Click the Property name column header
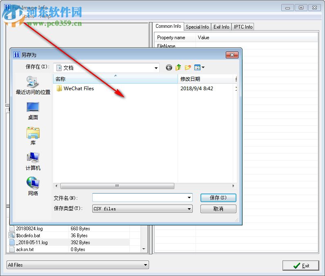This screenshot has width=325, height=276. (x=175, y=38)
